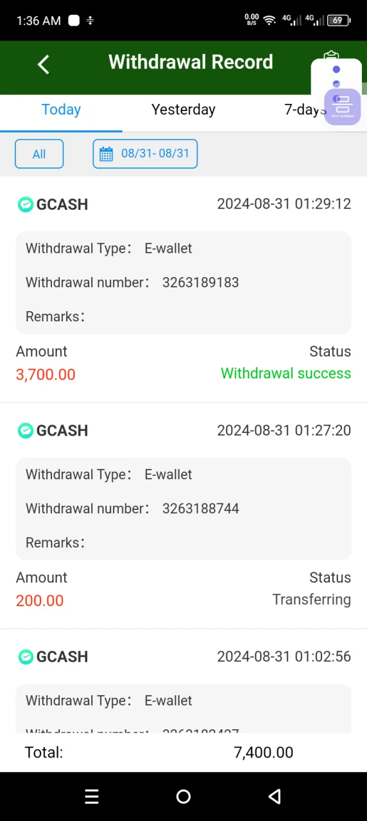Image resolution: width=367 pixels, height=821 pixels.
Task: Open the All filter dropdown
Action: (39, 154)
